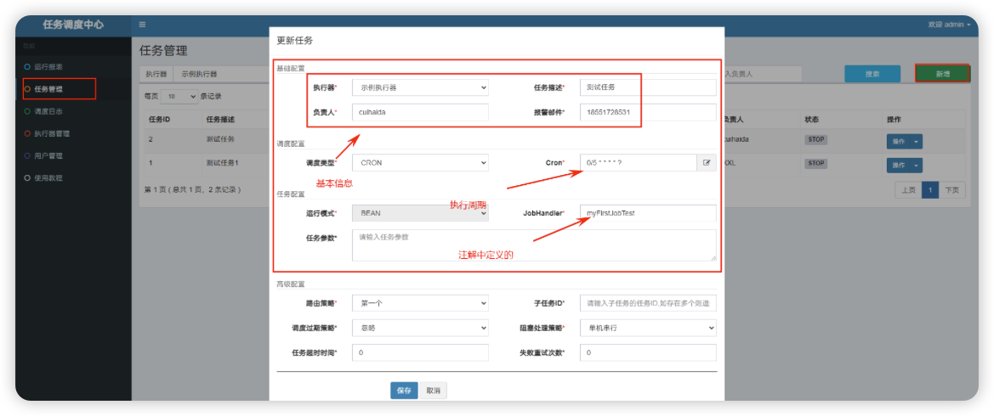The height and width of the screenshot is (416, 994).
Task: Open the 欢迎 admin user dropdown
Action: (x=949, y=25)
